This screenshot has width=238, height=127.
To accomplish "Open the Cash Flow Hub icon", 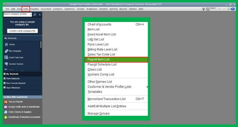I will coord(6,57).
